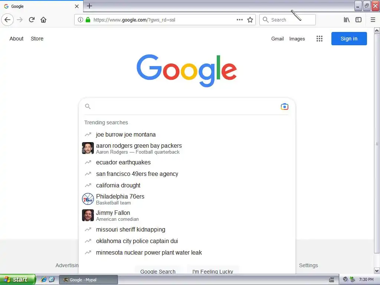380x285 pixels.
Task: Open the Store link
Action: tap(37, 39)
